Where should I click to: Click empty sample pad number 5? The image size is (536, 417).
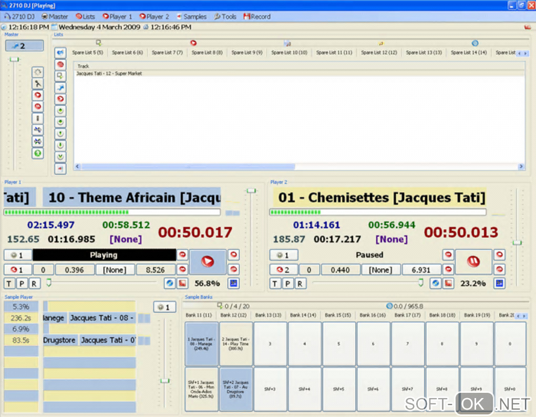point(339,344)
